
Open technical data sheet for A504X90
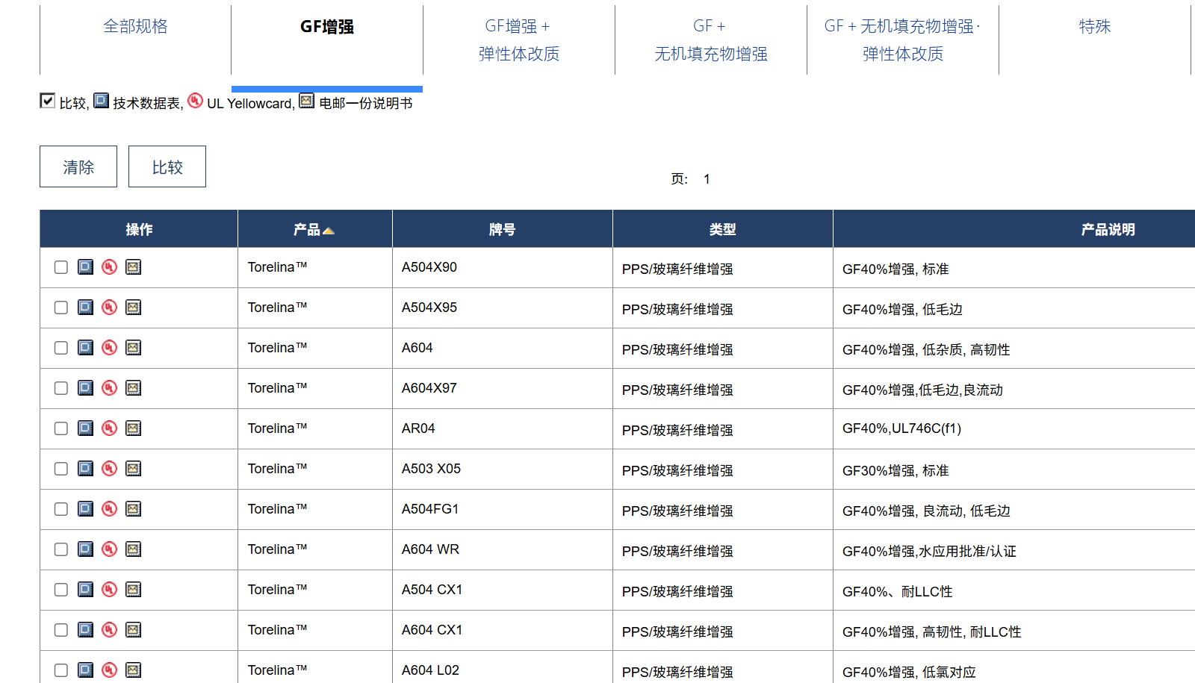click(x=86, y=267)
